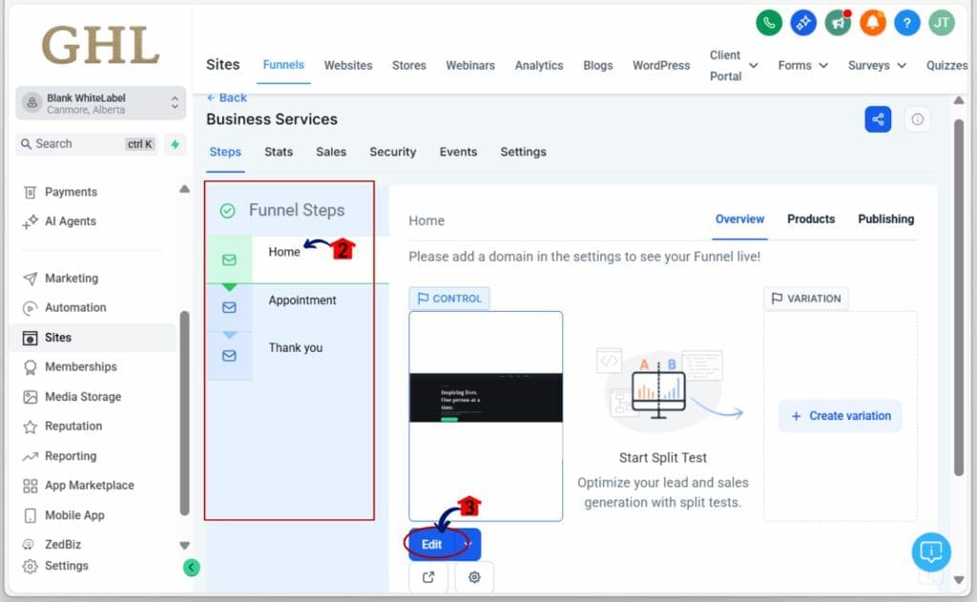Click the gear icon below Edit button
This screenshot has width=977, height=602.
coord(474,577)
